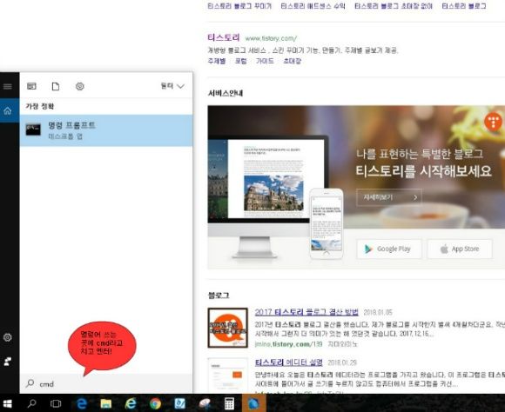This screenshot has height=412, width=505.
Task: Launch Google Chrome from the taskbar
Action: coord(155,403)
